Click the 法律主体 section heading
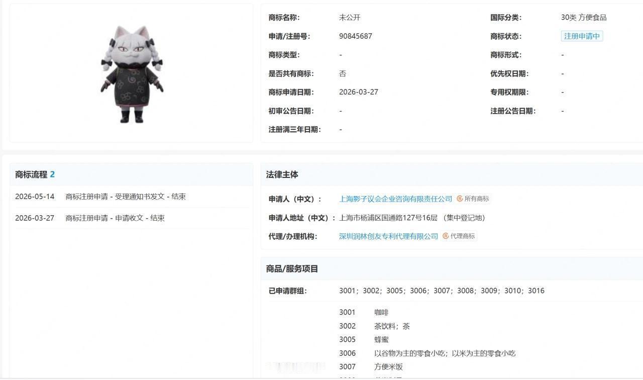 click(282, 174)
